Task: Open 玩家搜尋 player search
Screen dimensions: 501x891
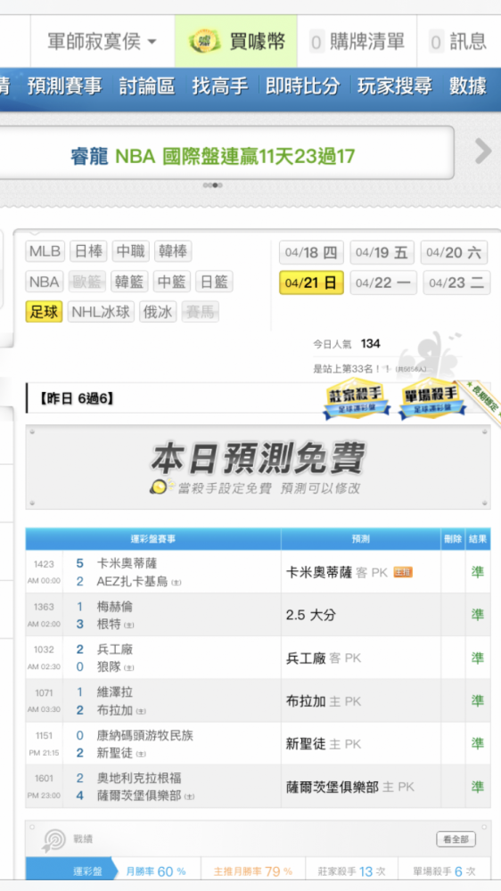Action: point(395,86)
